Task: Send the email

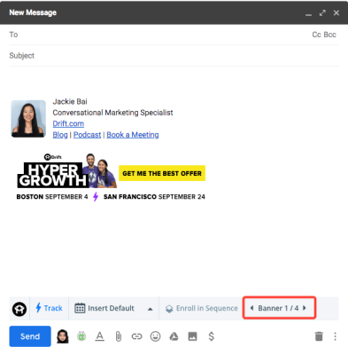Action: pos(30,336)
